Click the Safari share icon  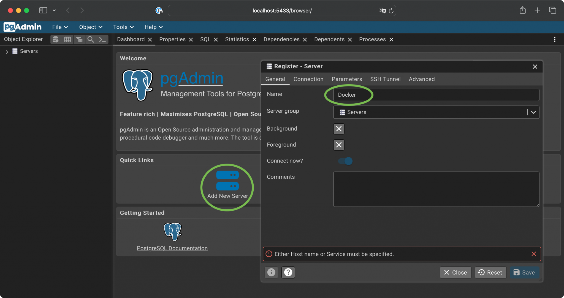pos(523,10)
